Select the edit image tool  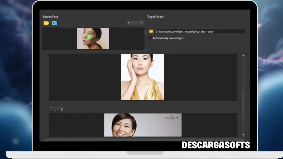click(52, 109)
